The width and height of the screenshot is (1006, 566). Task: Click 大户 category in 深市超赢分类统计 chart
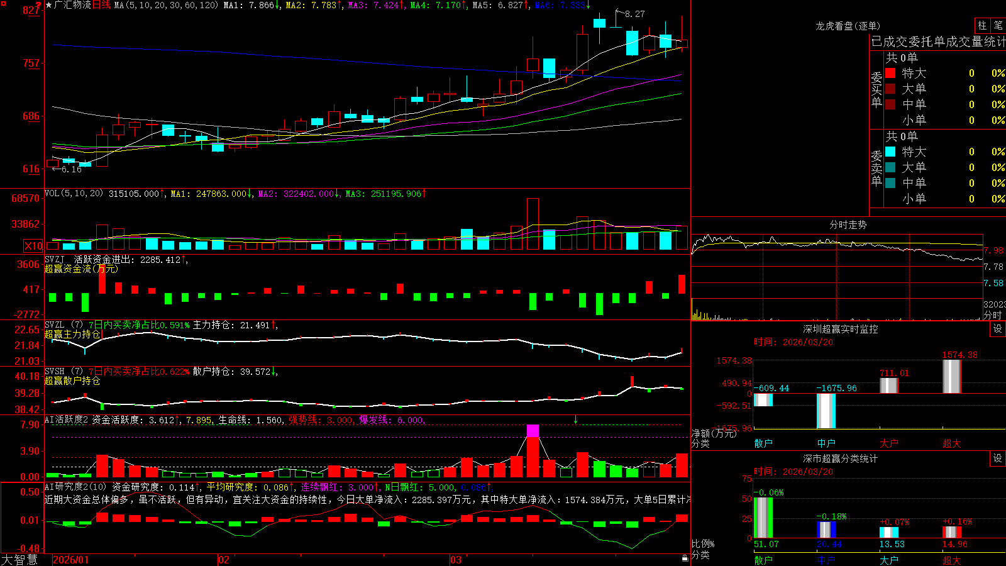889,560
